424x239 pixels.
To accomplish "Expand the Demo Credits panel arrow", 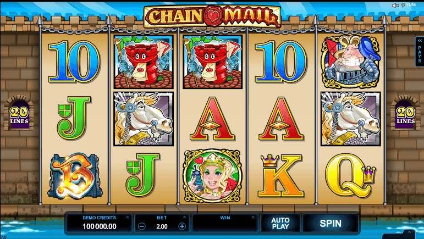I will click(128, 217).
